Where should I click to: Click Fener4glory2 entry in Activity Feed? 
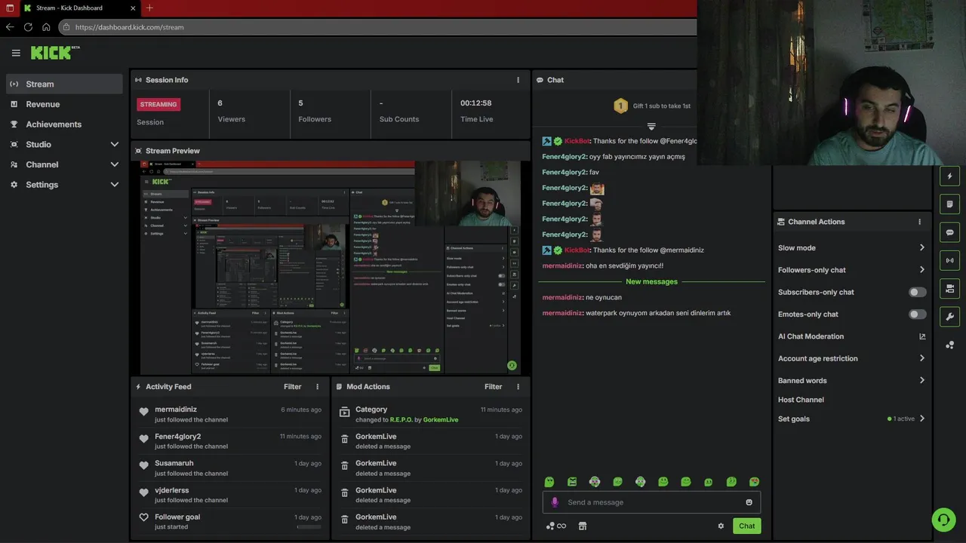(x=230, y=441)
